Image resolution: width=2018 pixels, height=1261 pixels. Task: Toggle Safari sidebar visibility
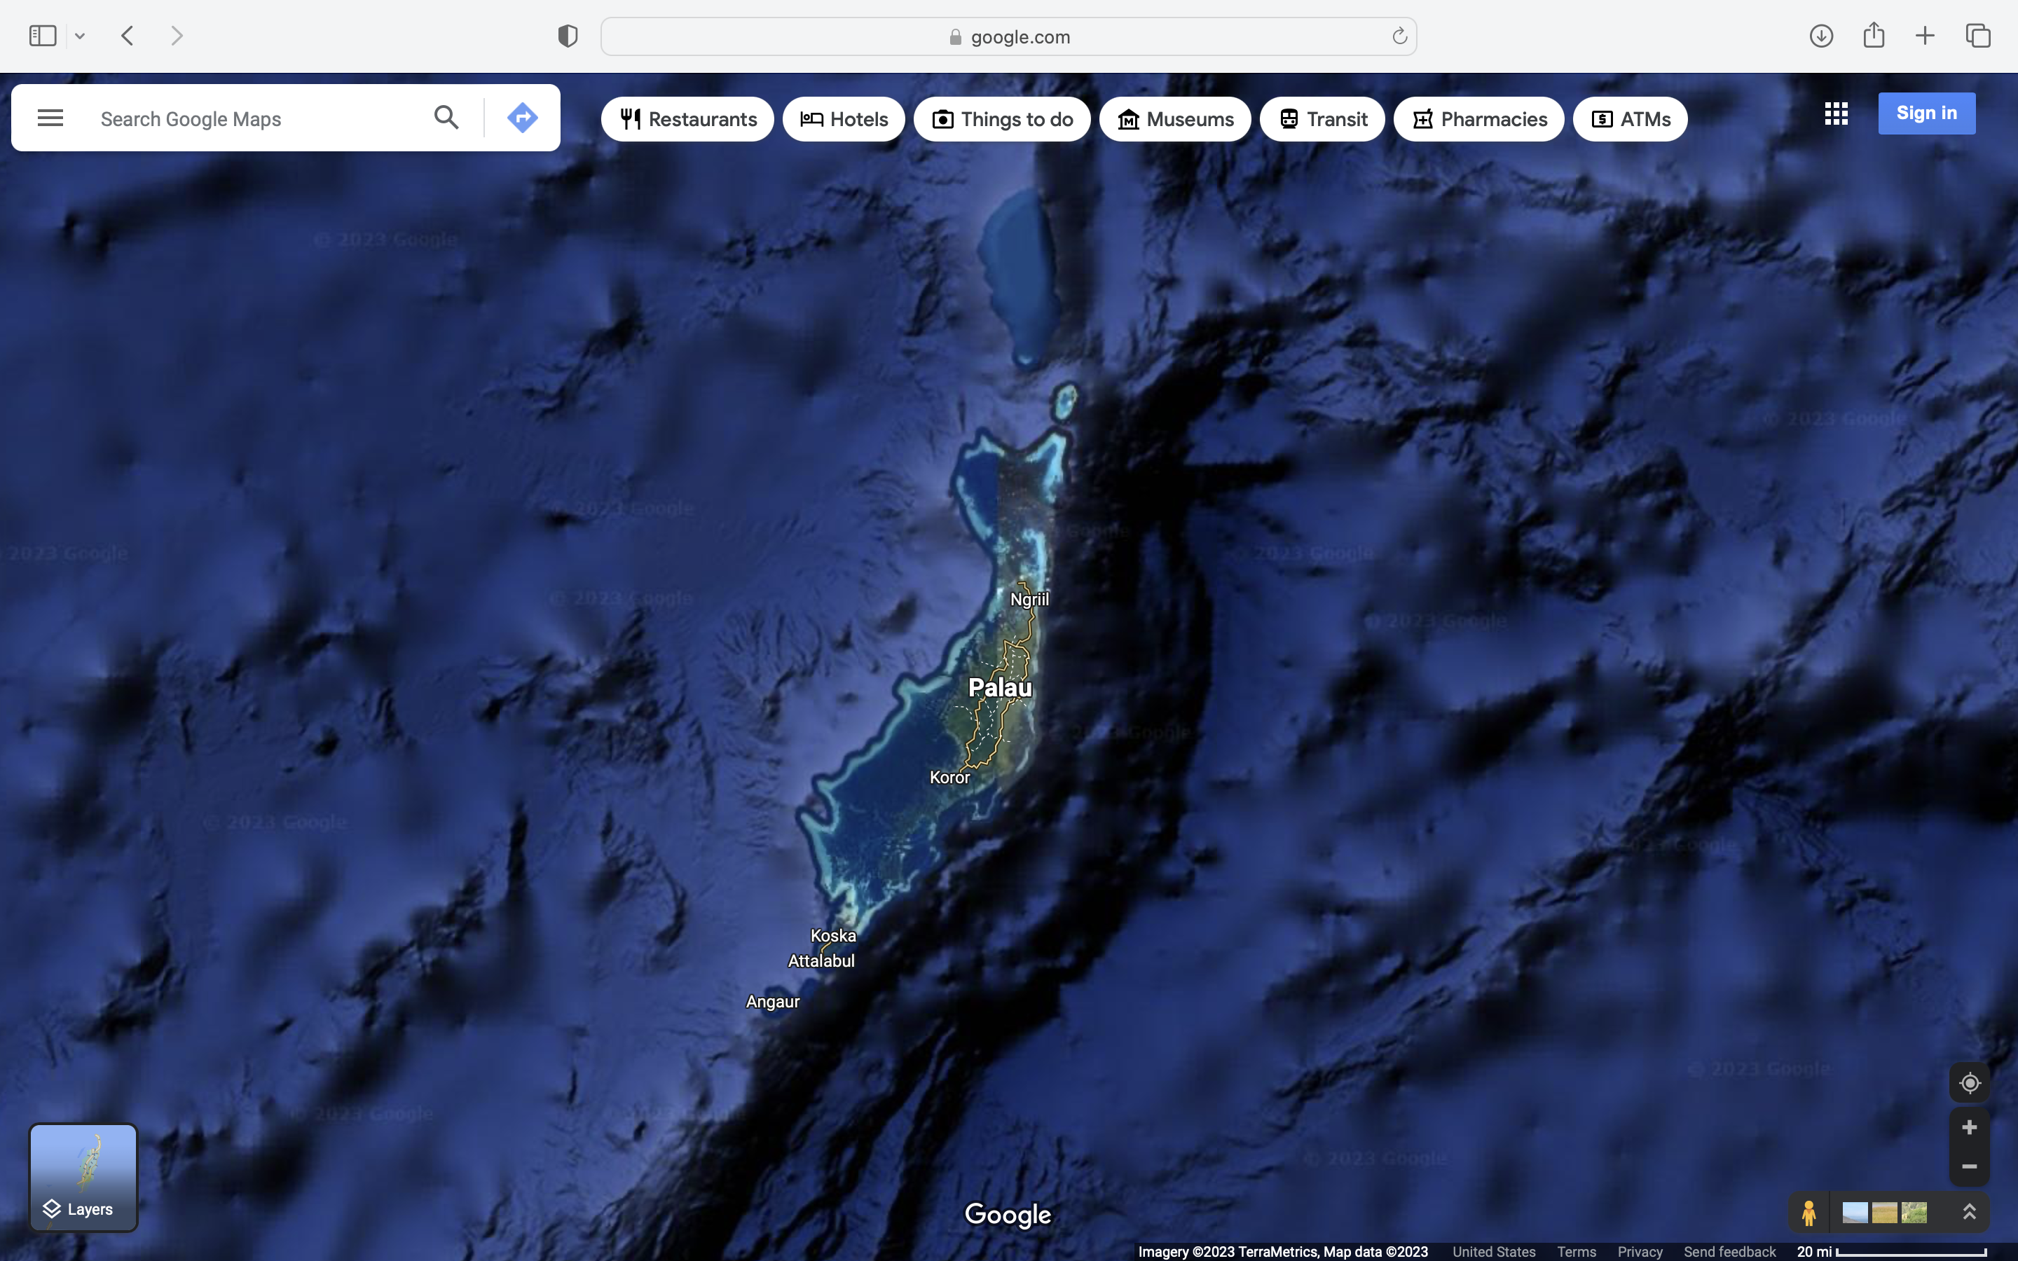click(43, 36)
